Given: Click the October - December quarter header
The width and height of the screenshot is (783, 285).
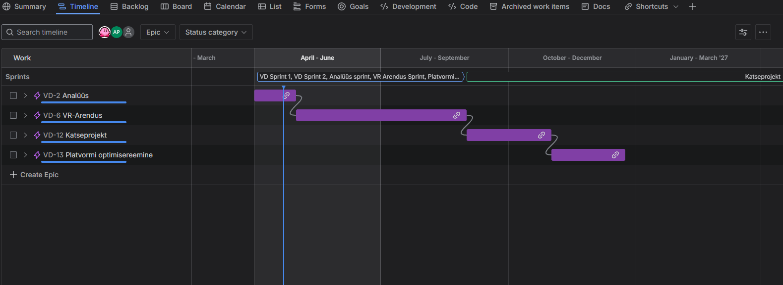Looking at the screenshot, I should click(x=572, y=58).
